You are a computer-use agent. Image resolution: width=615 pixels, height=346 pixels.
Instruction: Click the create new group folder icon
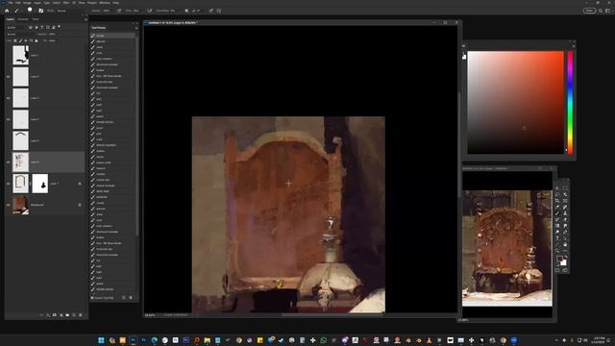coord(67,314)
